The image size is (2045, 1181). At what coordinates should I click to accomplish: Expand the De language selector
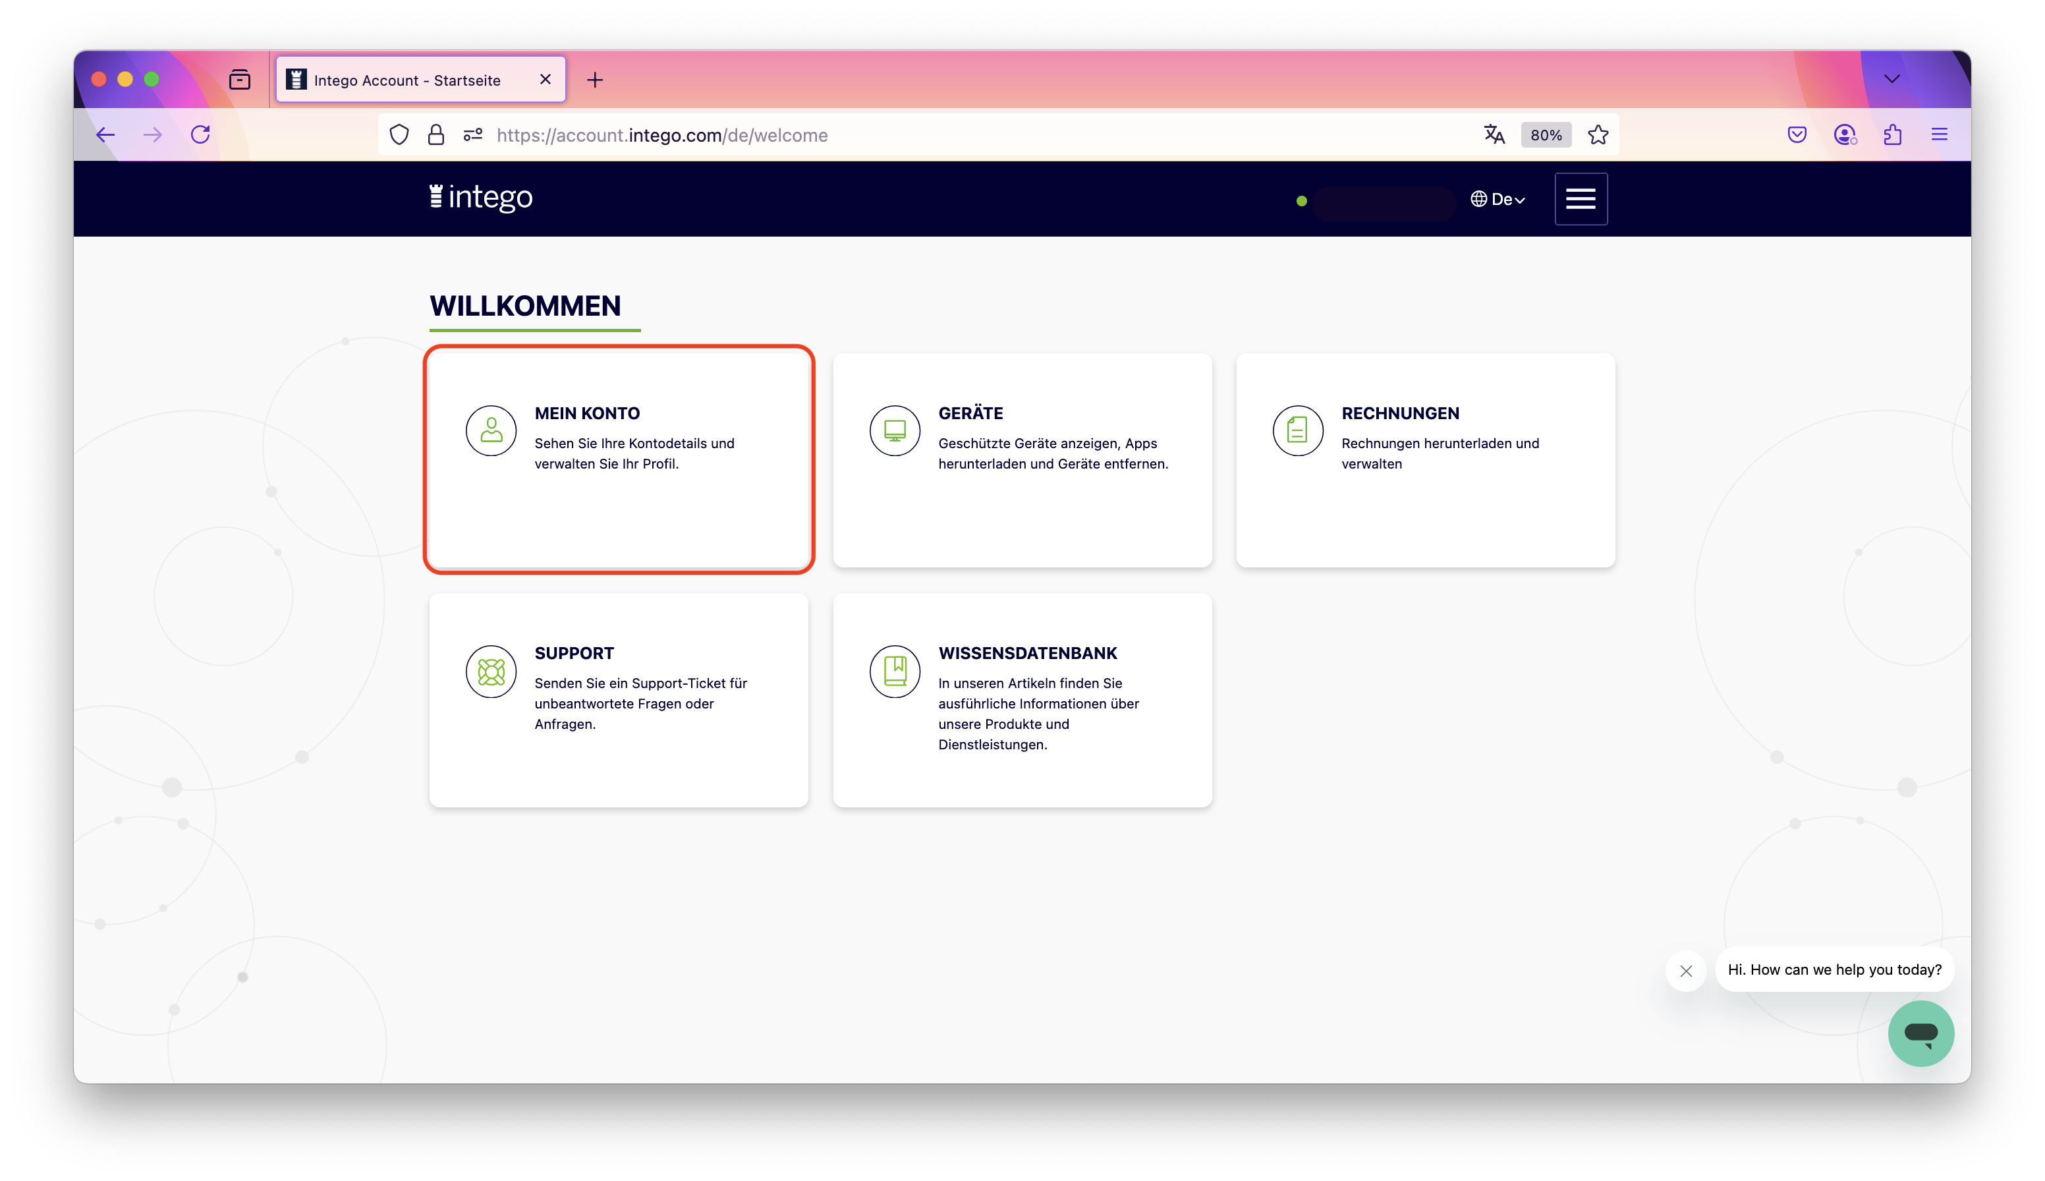pyautogui.click(x=1498, y=200)
